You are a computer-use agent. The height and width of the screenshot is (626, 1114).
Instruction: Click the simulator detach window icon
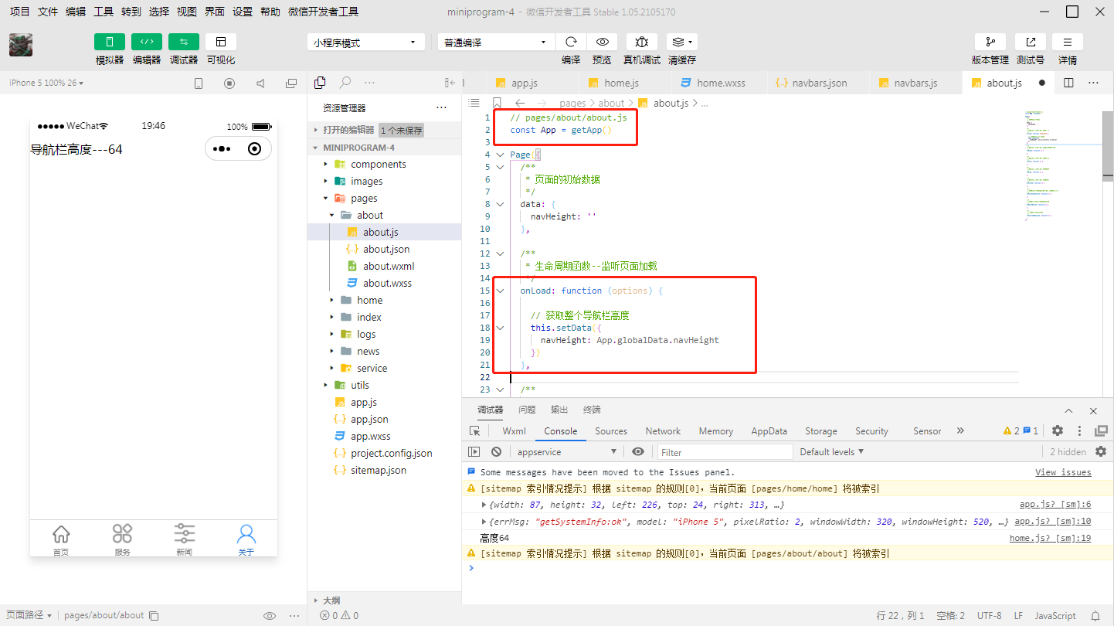click(x=291, y=83)
